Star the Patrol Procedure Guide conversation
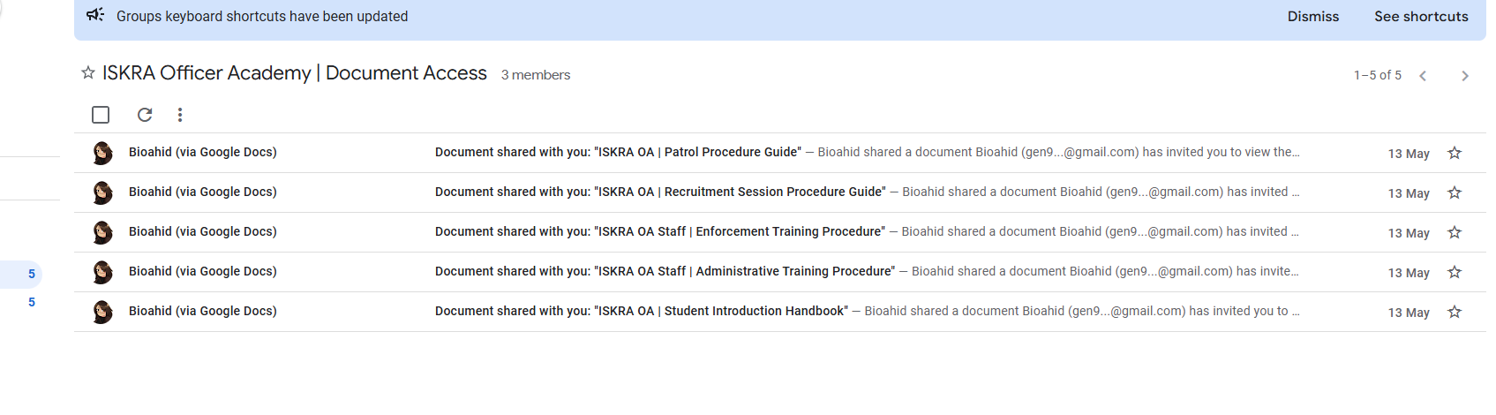 [x=1455, y=153]
